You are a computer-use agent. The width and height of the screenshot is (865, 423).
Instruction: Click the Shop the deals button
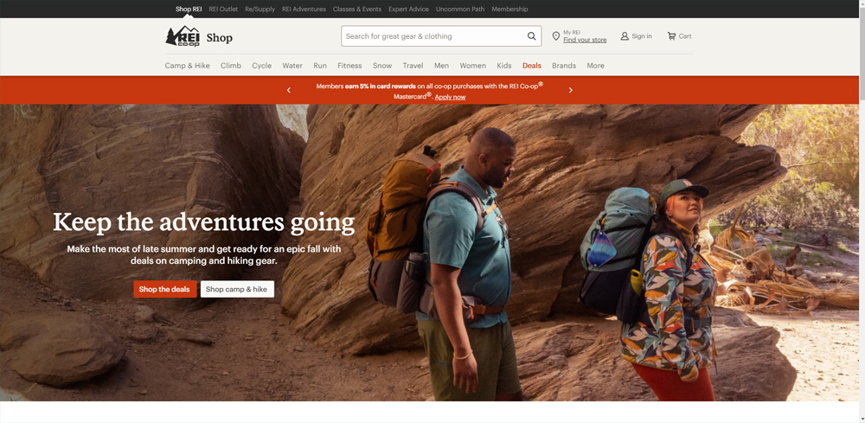(x=165, y=289)
